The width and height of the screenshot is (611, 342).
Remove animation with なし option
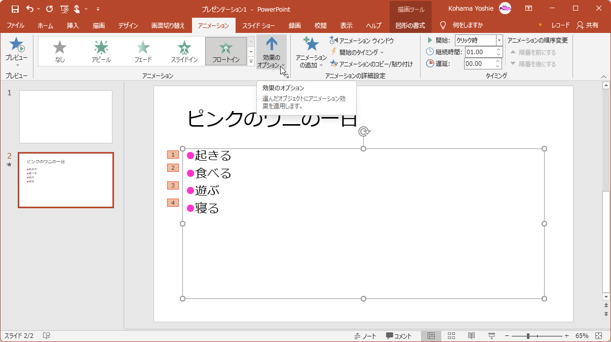tap(60, 50)
